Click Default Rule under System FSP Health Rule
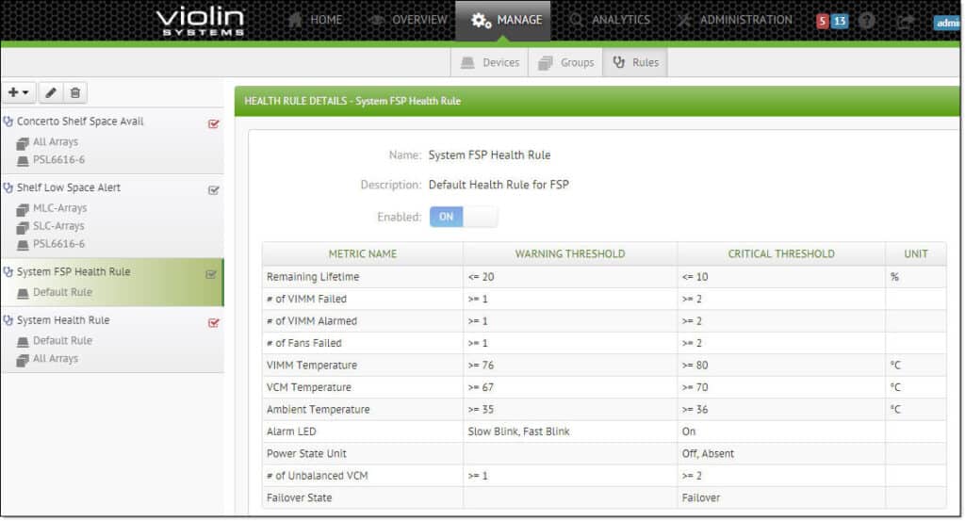Screen dimensions: 965x521 coord(63,292)
